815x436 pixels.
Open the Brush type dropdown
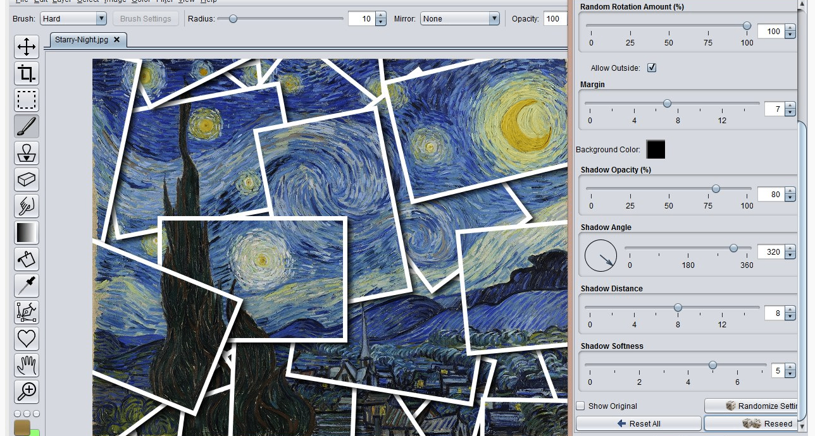(73, 19)
